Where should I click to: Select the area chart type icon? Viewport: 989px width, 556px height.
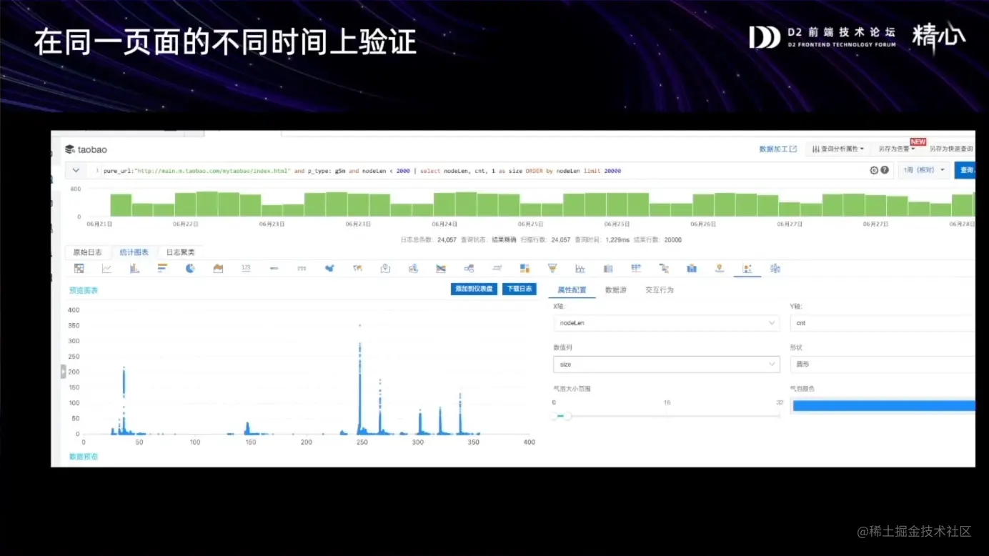pos(218,269)
